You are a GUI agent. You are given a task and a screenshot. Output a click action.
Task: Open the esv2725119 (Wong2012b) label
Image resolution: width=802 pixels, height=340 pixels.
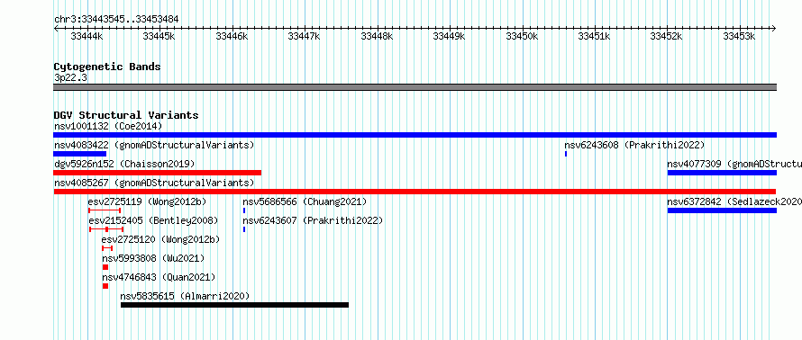click(147, 201)
